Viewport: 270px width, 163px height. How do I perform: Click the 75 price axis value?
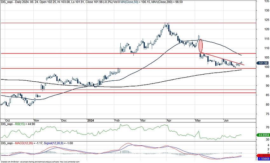coord(267,114)
